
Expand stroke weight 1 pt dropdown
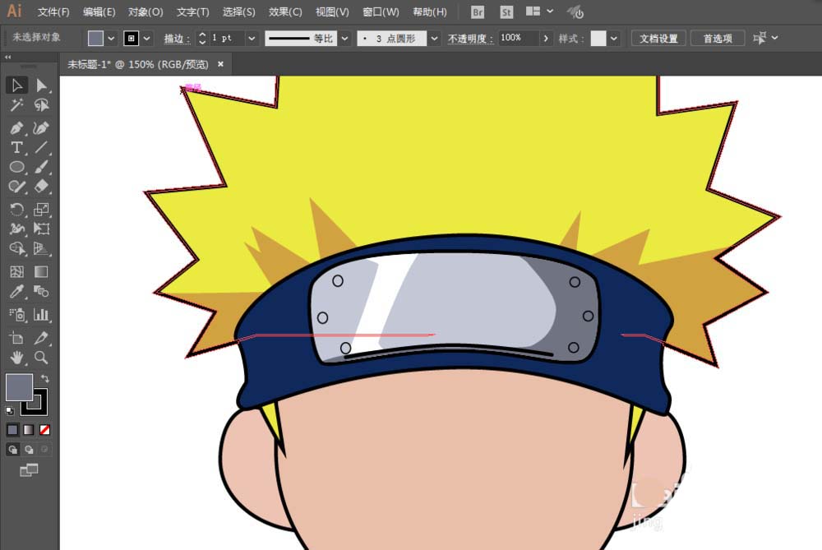point(252,39)
